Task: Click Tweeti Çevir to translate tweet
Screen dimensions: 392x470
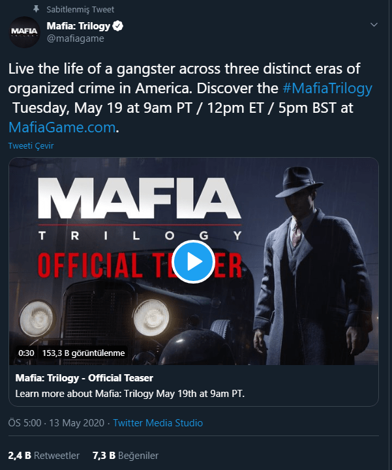Action: click(x=31, y=145)
